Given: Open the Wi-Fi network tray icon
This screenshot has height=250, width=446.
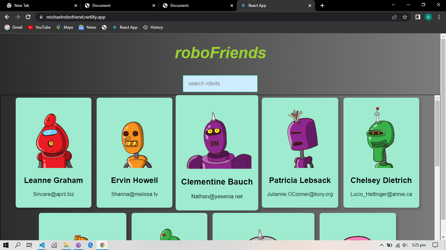Looking at the screenshot, I should [x=398, y=245].
